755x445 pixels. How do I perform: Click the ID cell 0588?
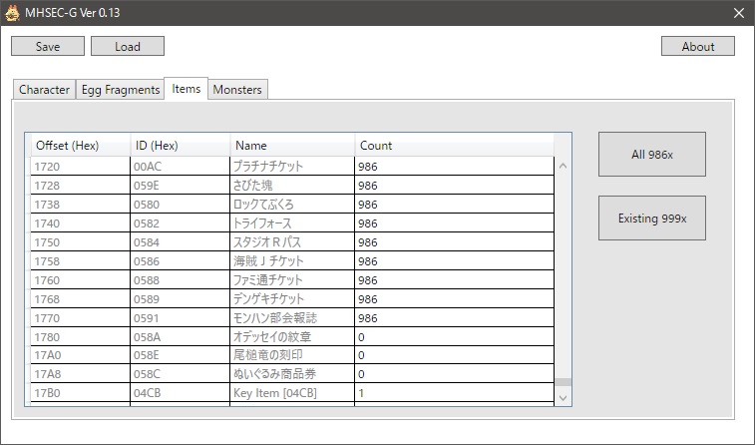(181, 279)
